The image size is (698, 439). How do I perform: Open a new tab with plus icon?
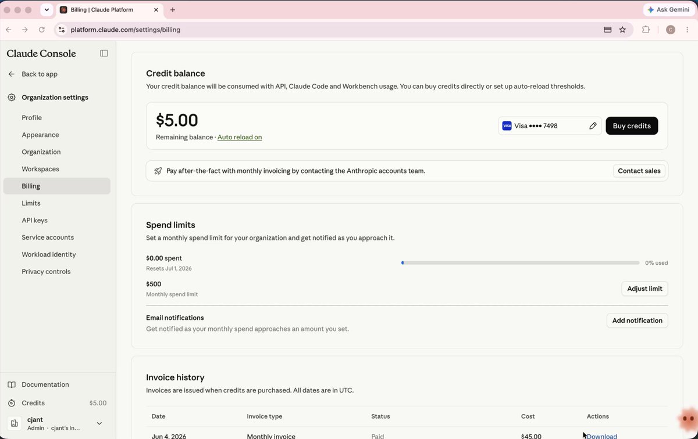coord(173,10)
